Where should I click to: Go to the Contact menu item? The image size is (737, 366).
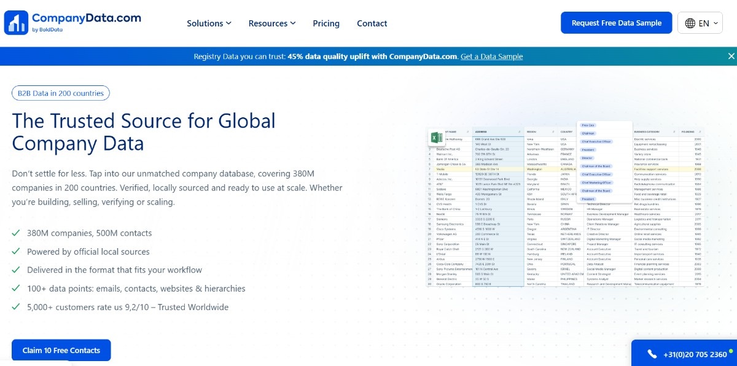coord(372,23)
